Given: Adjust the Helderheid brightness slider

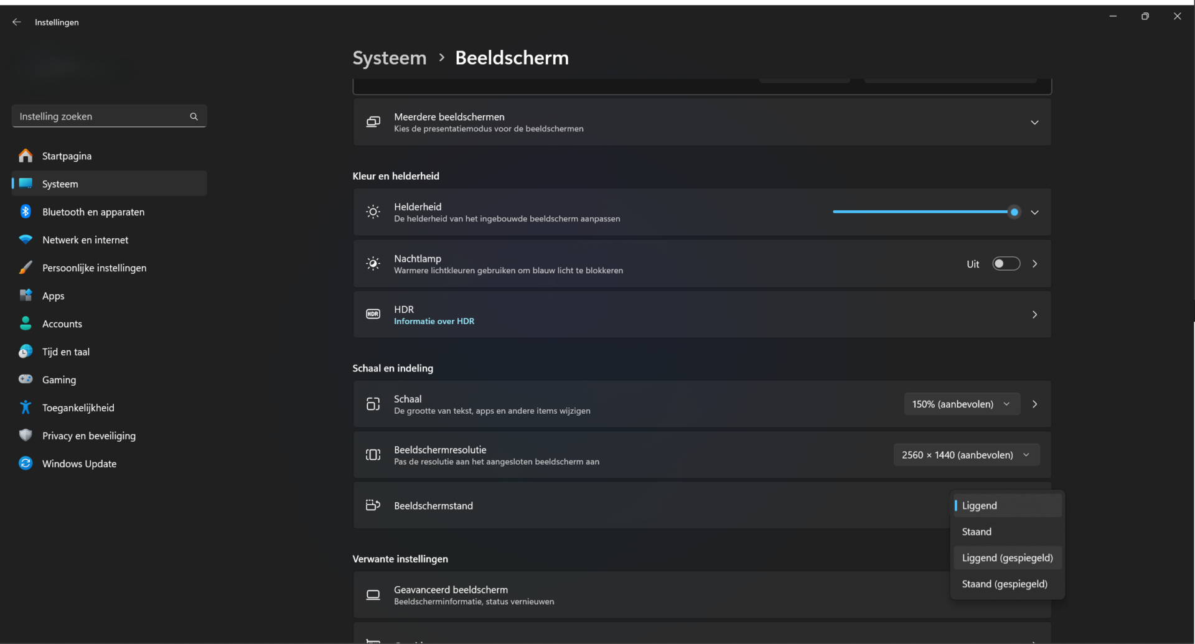Looking at the screenshot, I should (1015, 212).
